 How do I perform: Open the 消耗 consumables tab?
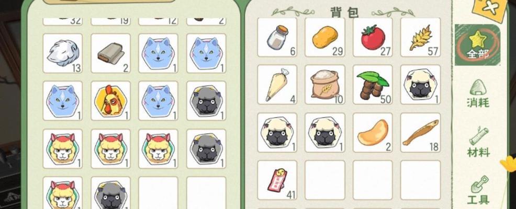coord(478,94)
